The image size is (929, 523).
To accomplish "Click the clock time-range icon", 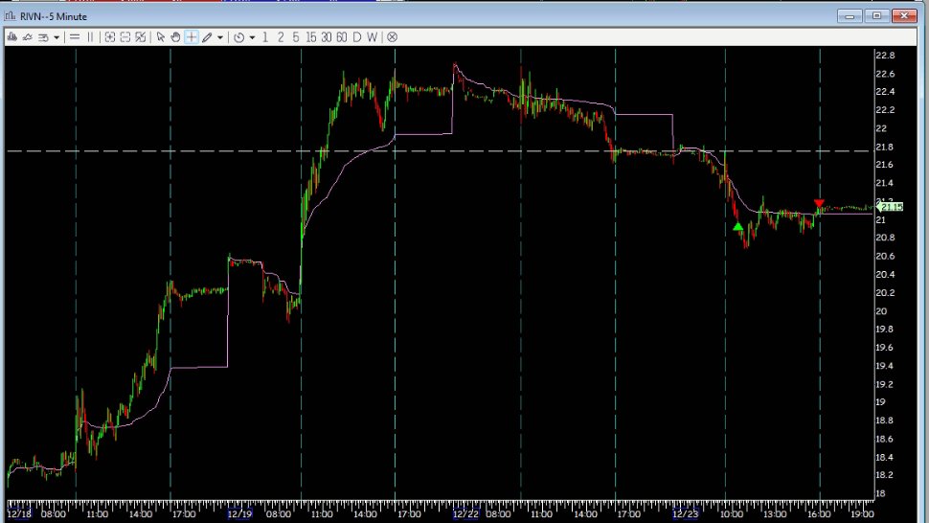I will 238,37.
